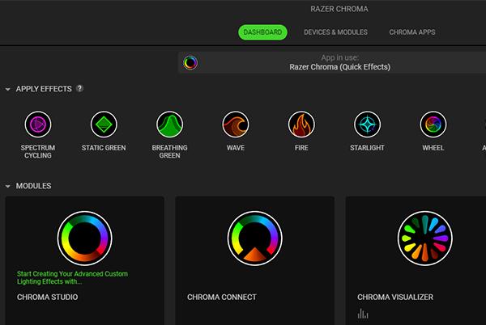Apply the Static Green effect icon
Viewport: 486px width, 325px height.
click(x=104, y=125)
